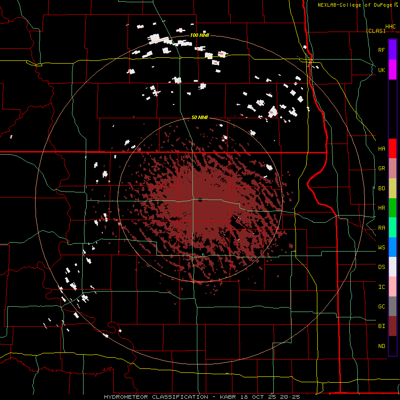
Task: Click the 100 NMI range ring label
Action: tap(200, 35)
